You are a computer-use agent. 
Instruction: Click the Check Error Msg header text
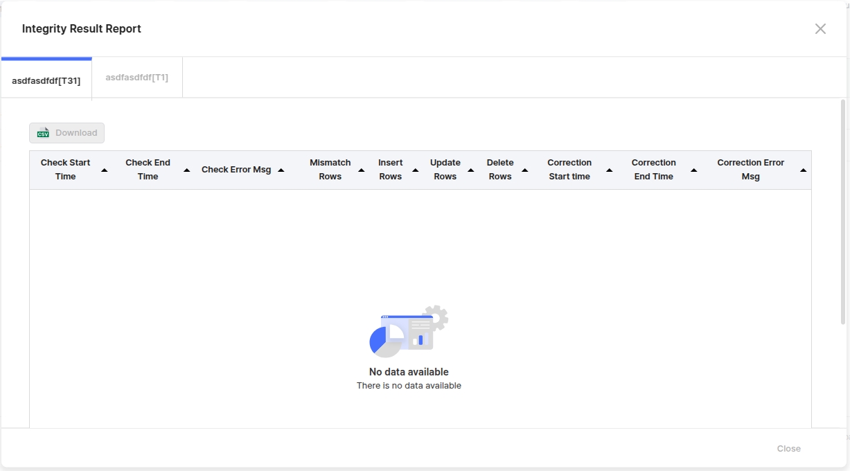[236, 170]
